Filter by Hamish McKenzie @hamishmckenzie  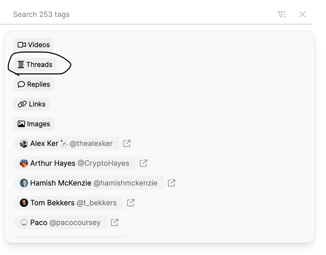pos(89,183)
